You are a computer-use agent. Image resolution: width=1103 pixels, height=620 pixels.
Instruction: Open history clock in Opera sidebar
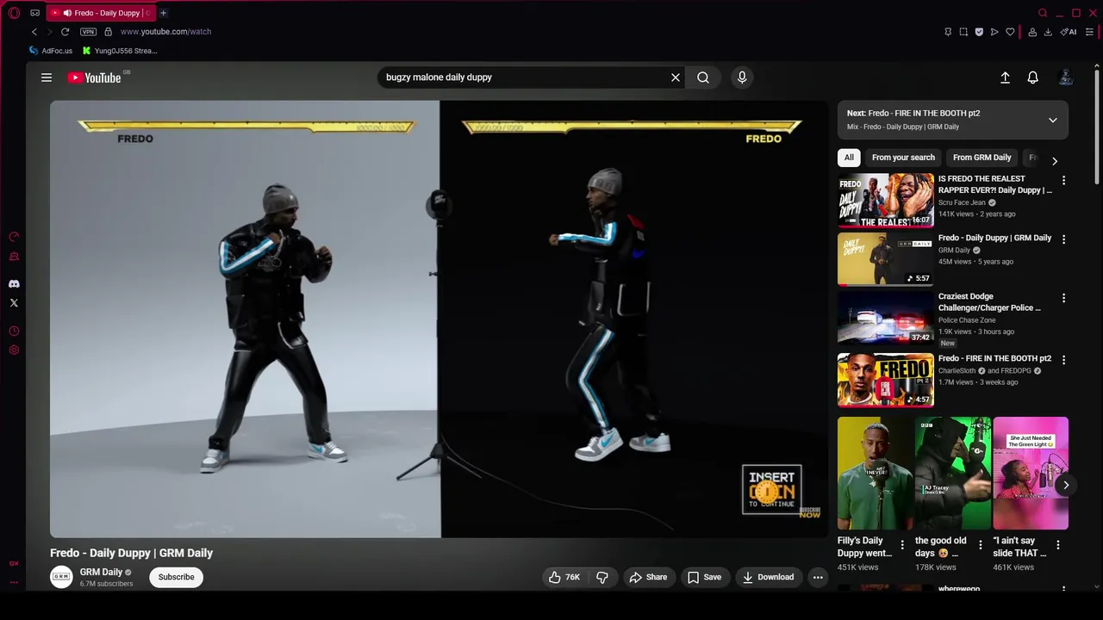(14, 332)
